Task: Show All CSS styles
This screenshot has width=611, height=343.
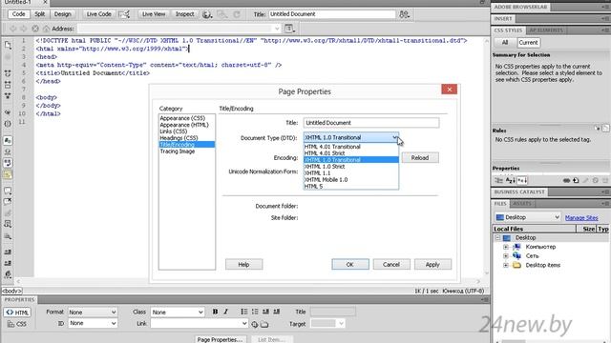Action: (505, 42)
